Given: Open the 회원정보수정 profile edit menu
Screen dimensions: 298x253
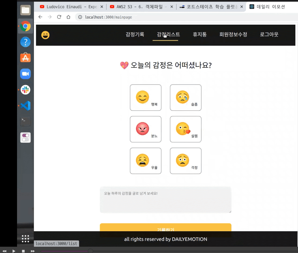Looking at the screenshot, I should [233, 34].
